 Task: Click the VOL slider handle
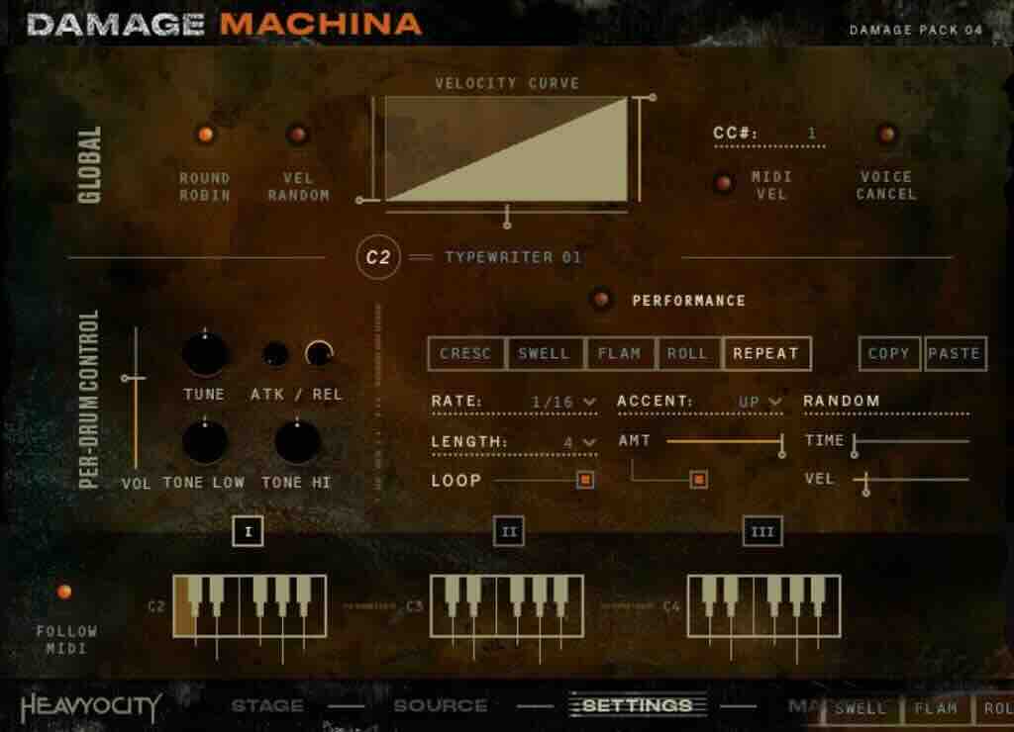click(134, 378)
